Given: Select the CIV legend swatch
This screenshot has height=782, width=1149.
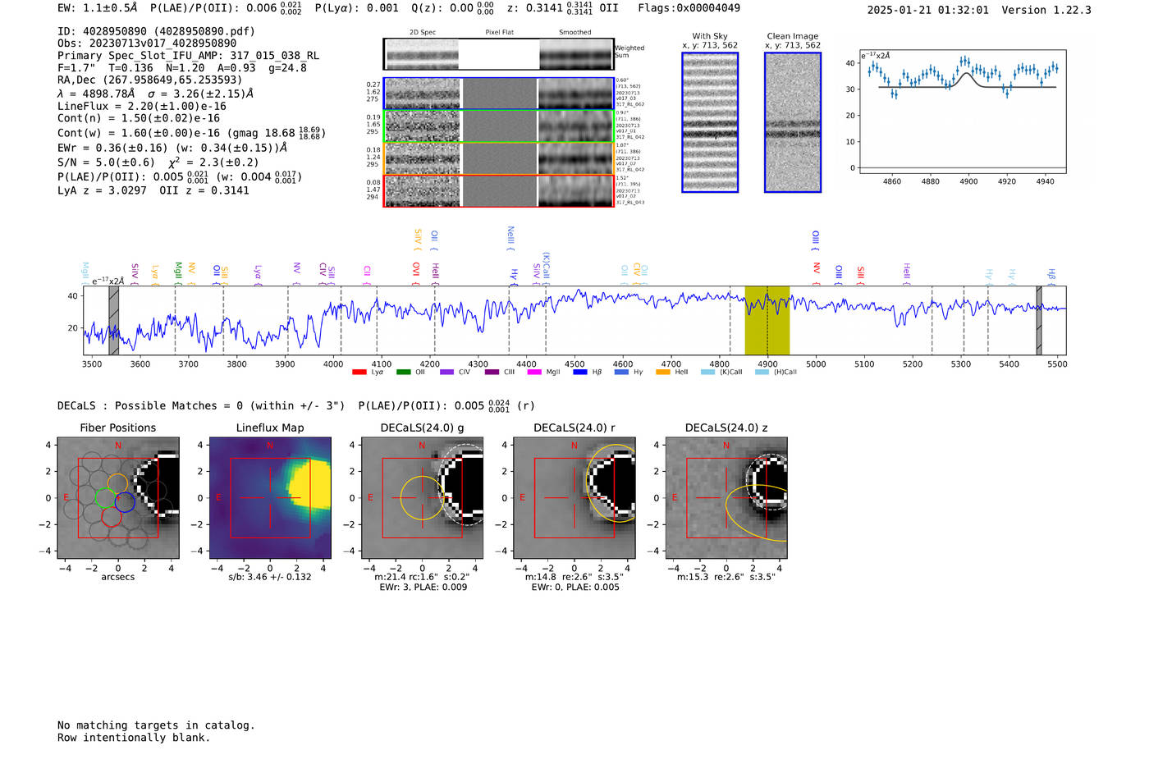Looking at the screenshot, I should pos(446,373).
